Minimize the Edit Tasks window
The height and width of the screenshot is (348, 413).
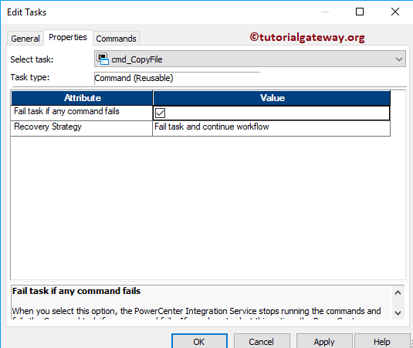click(325, 12)
